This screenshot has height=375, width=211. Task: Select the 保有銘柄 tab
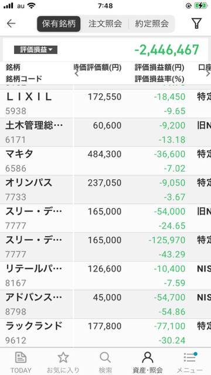pyautogui.click(x=59, y=23)
